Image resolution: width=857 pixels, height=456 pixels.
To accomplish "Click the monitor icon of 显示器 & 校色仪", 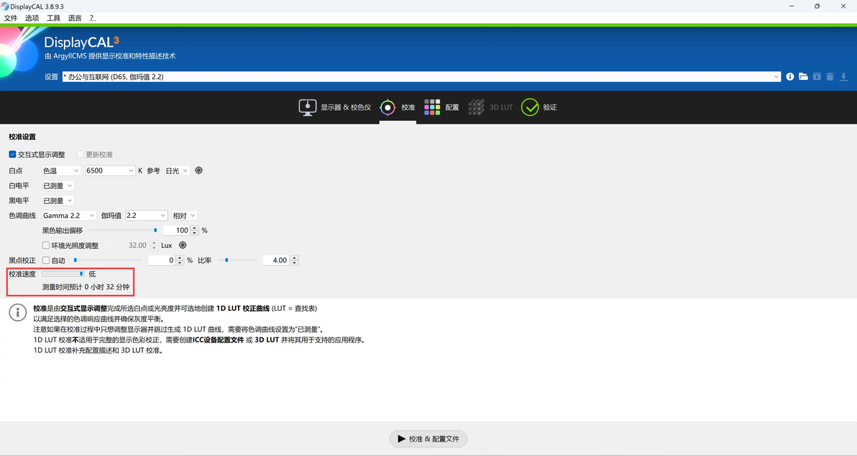I will [307, 107].
